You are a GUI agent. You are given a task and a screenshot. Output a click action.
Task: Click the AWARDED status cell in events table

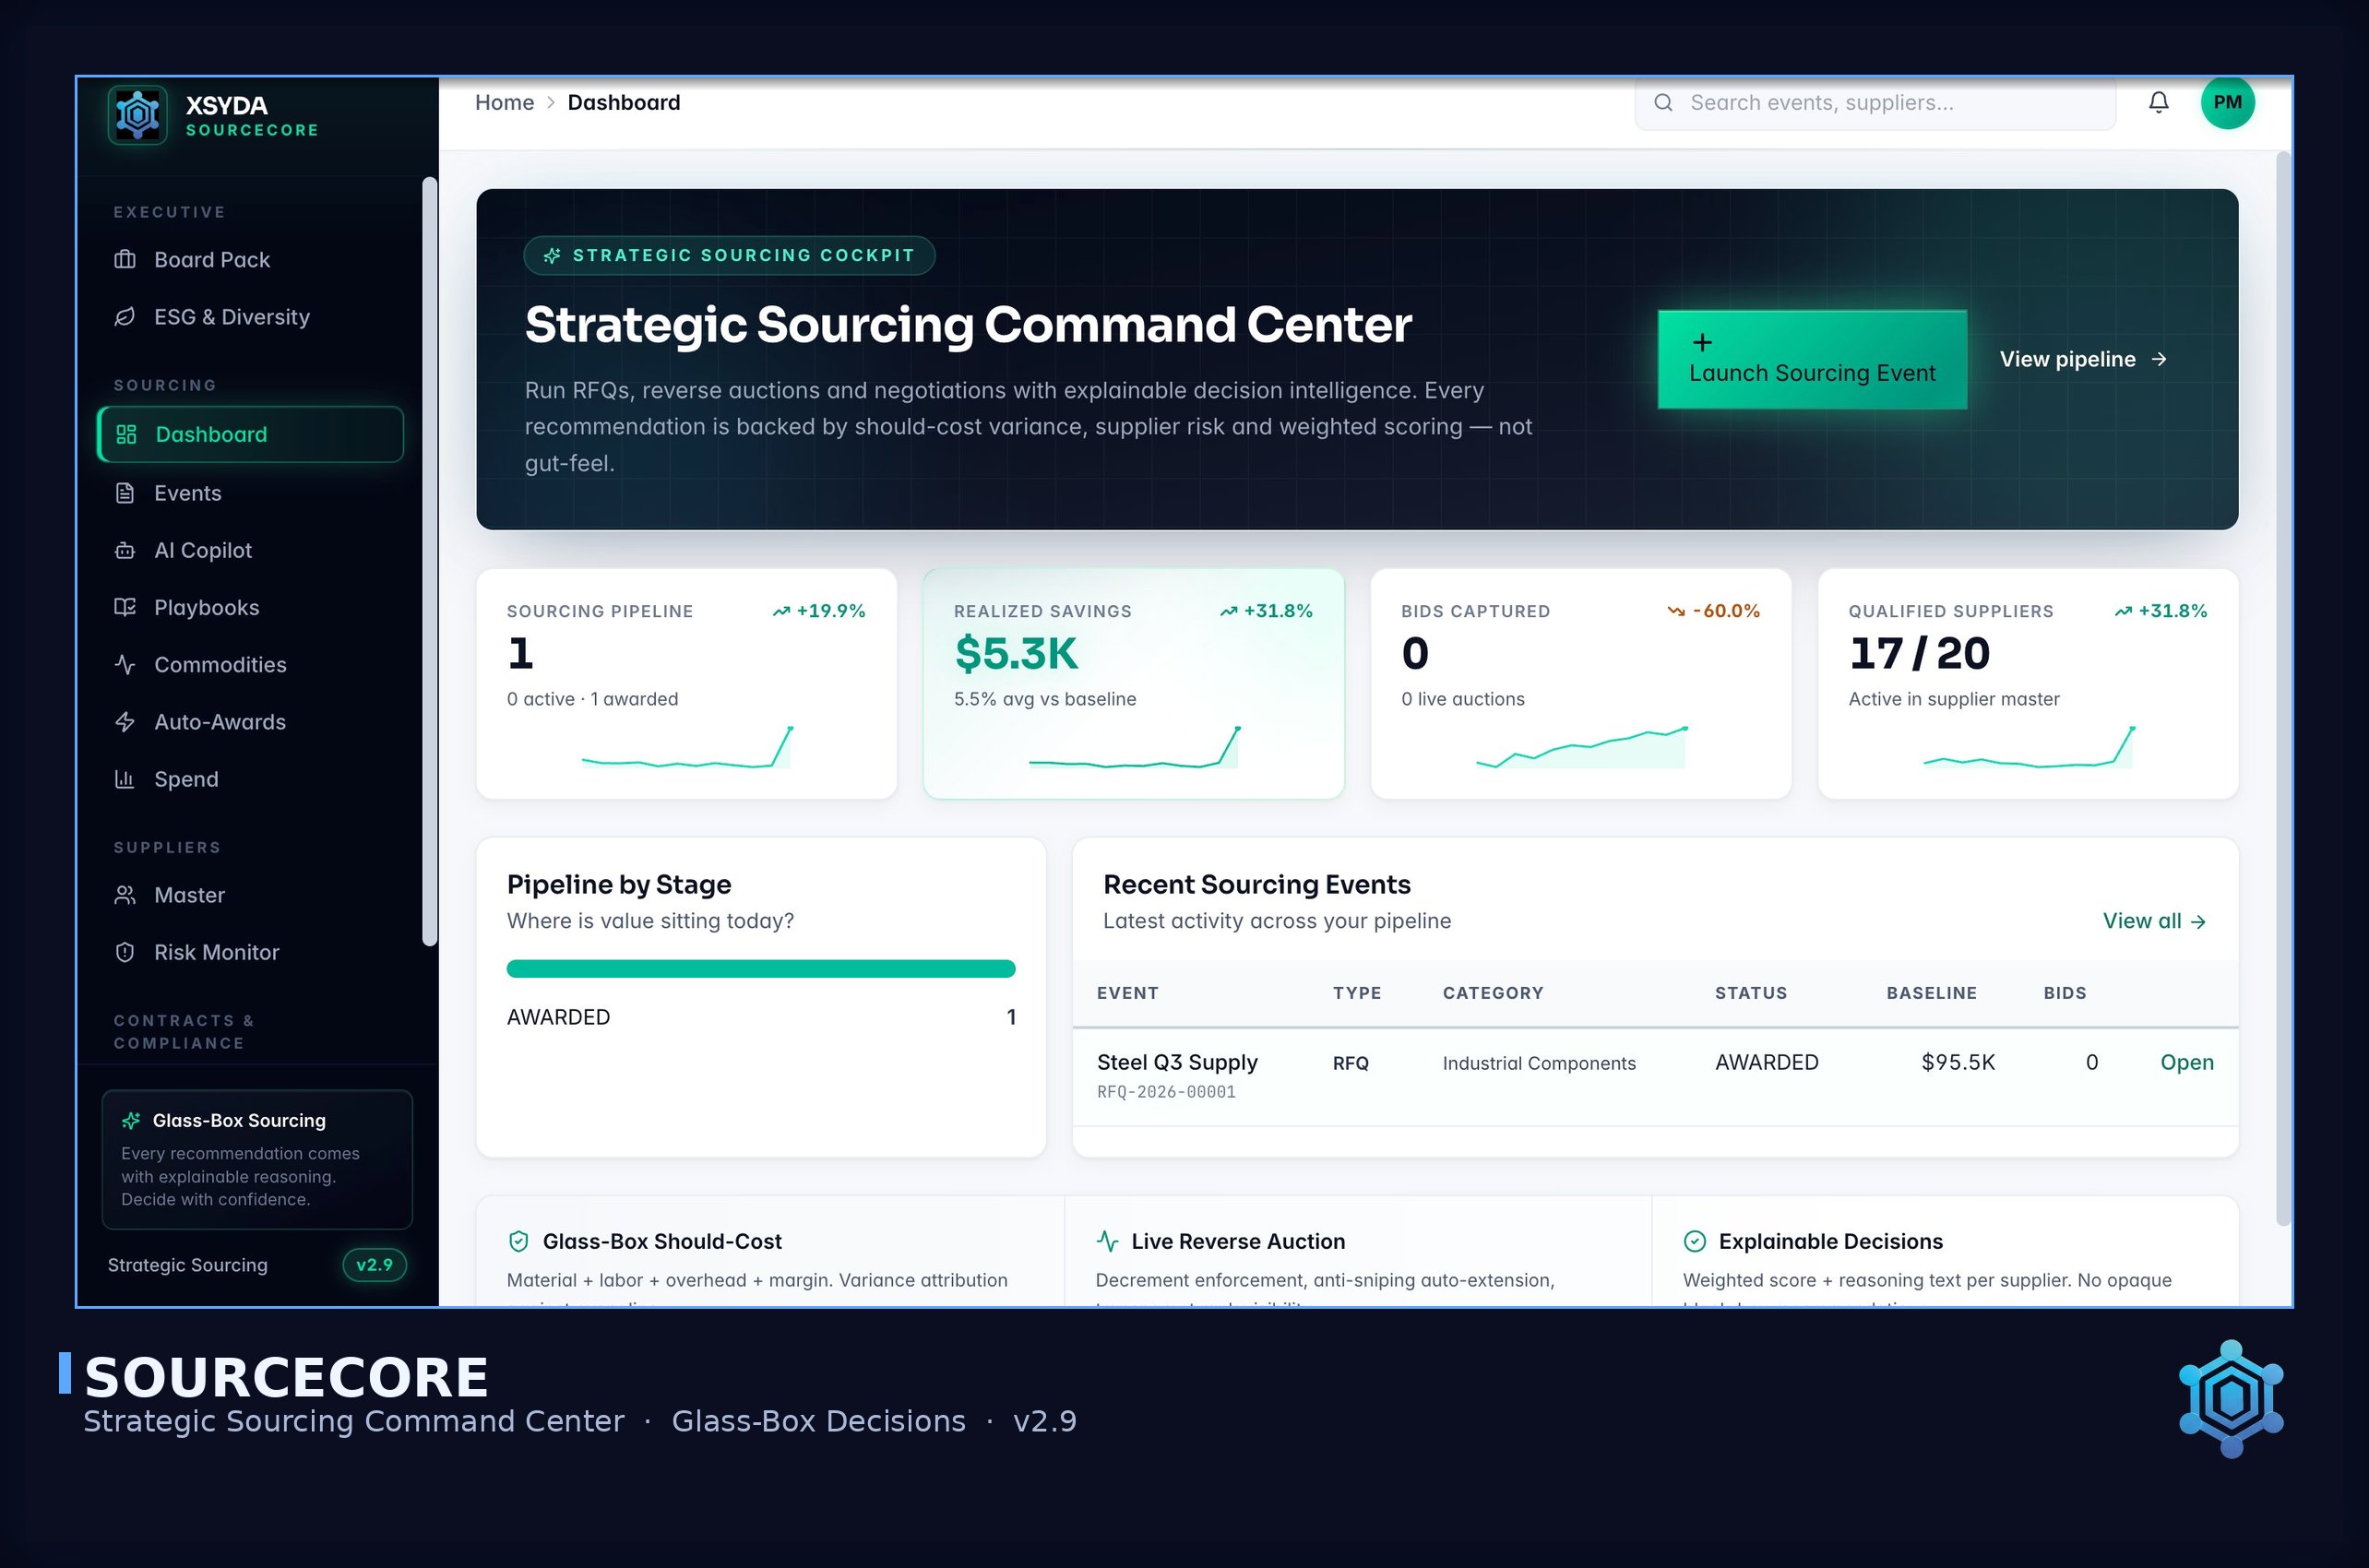pyautogui.click(x=1766, y=1062)
